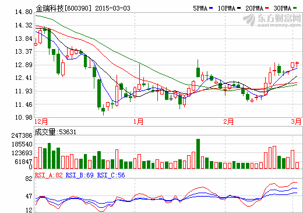
Task: Click the 247386 volume axis label
Action: (x=22, y=135)
